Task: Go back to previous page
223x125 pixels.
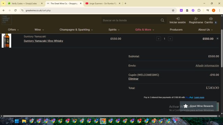Action: click(4, 10)
